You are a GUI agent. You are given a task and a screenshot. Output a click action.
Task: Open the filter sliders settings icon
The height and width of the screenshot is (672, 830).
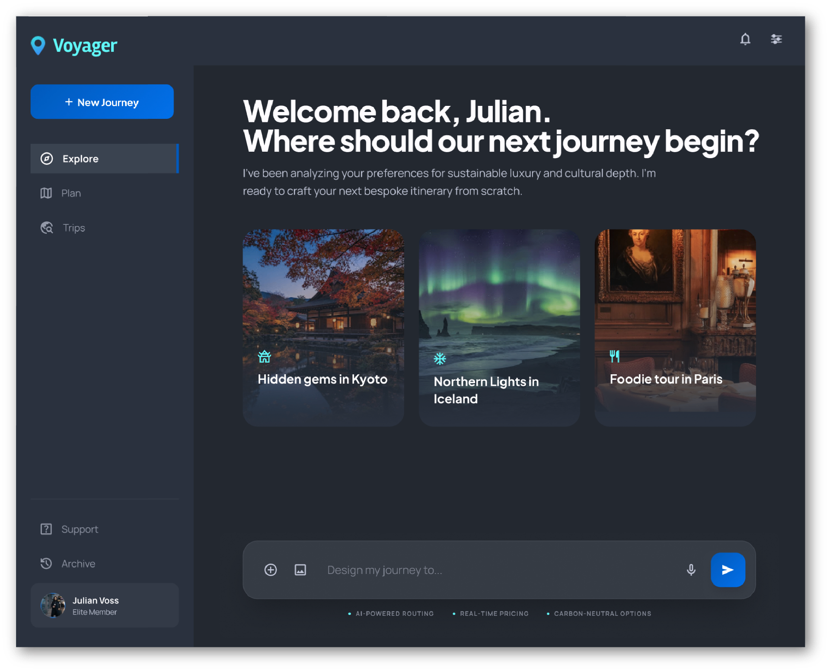pyautogui.click(x=776, y=39)
